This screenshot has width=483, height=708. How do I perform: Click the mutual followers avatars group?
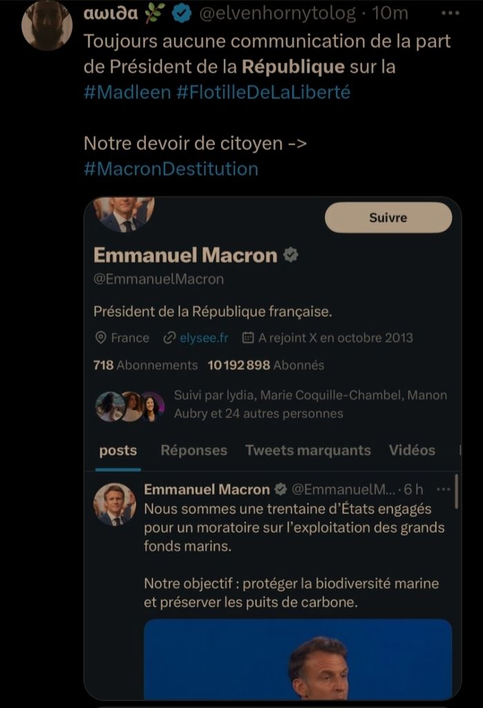130,407
